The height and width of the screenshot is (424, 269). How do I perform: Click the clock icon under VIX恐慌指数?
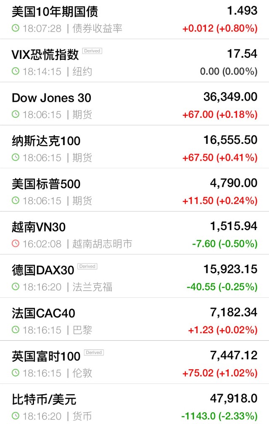(16, 72)
